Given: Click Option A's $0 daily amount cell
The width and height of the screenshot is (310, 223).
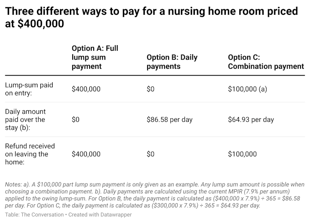Looking at the screenshot, I should (75, 120).
